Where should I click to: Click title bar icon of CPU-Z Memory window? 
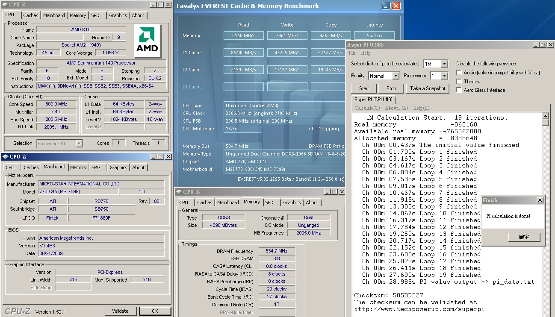(x=179, y=192)
